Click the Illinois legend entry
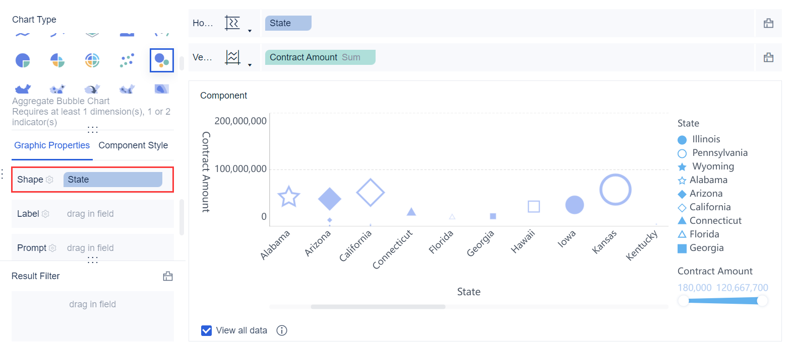The image size is (790, 344). click(706, 139)
